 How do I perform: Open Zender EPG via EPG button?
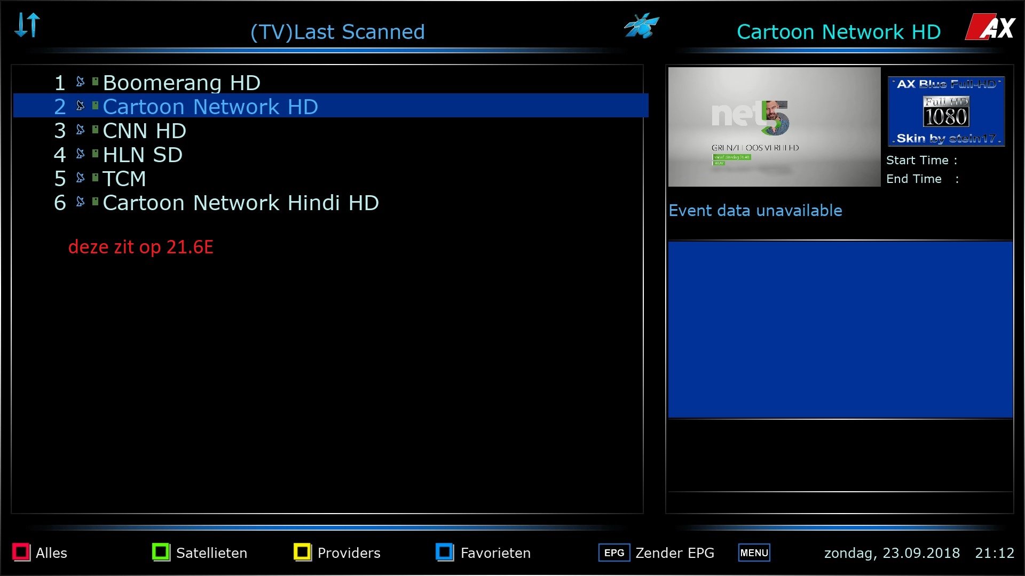[x=614, y=553]
